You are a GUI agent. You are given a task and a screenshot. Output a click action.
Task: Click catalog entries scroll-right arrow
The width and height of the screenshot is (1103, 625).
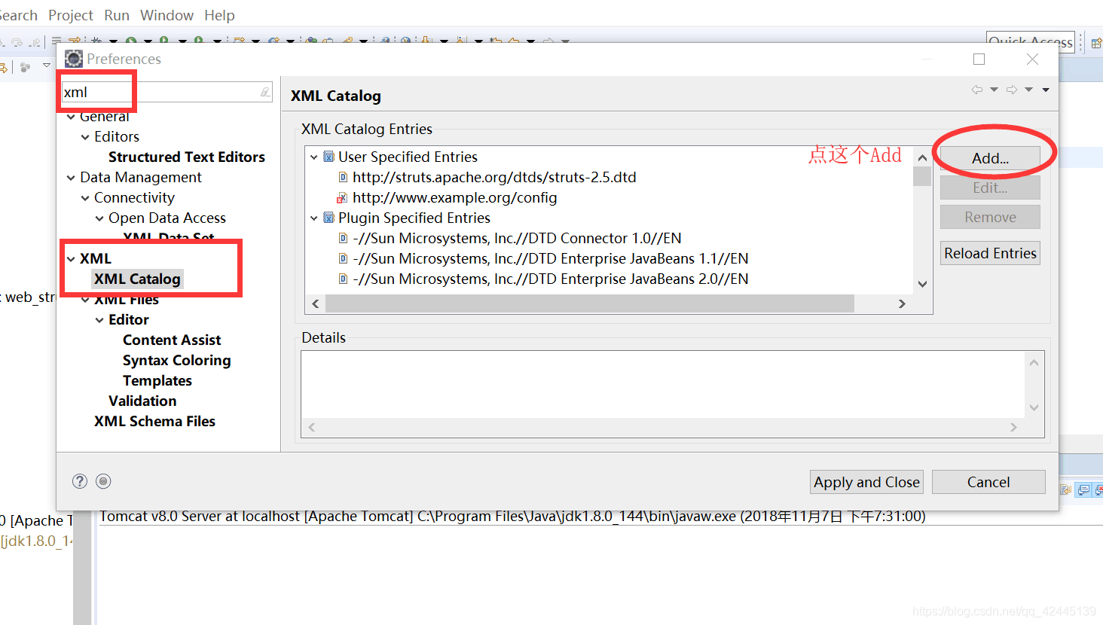coord(902,303)
